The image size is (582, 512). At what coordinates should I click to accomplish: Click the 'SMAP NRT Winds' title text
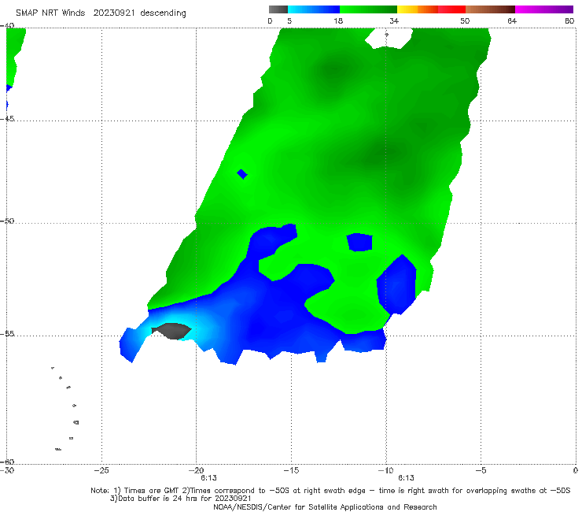[x=50, y=13]
